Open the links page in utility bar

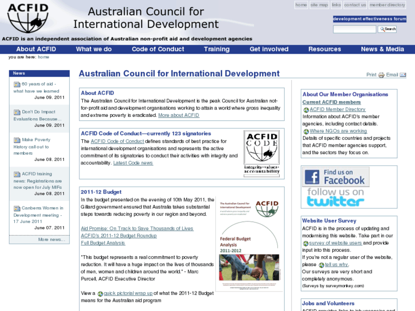click(336, 5)
